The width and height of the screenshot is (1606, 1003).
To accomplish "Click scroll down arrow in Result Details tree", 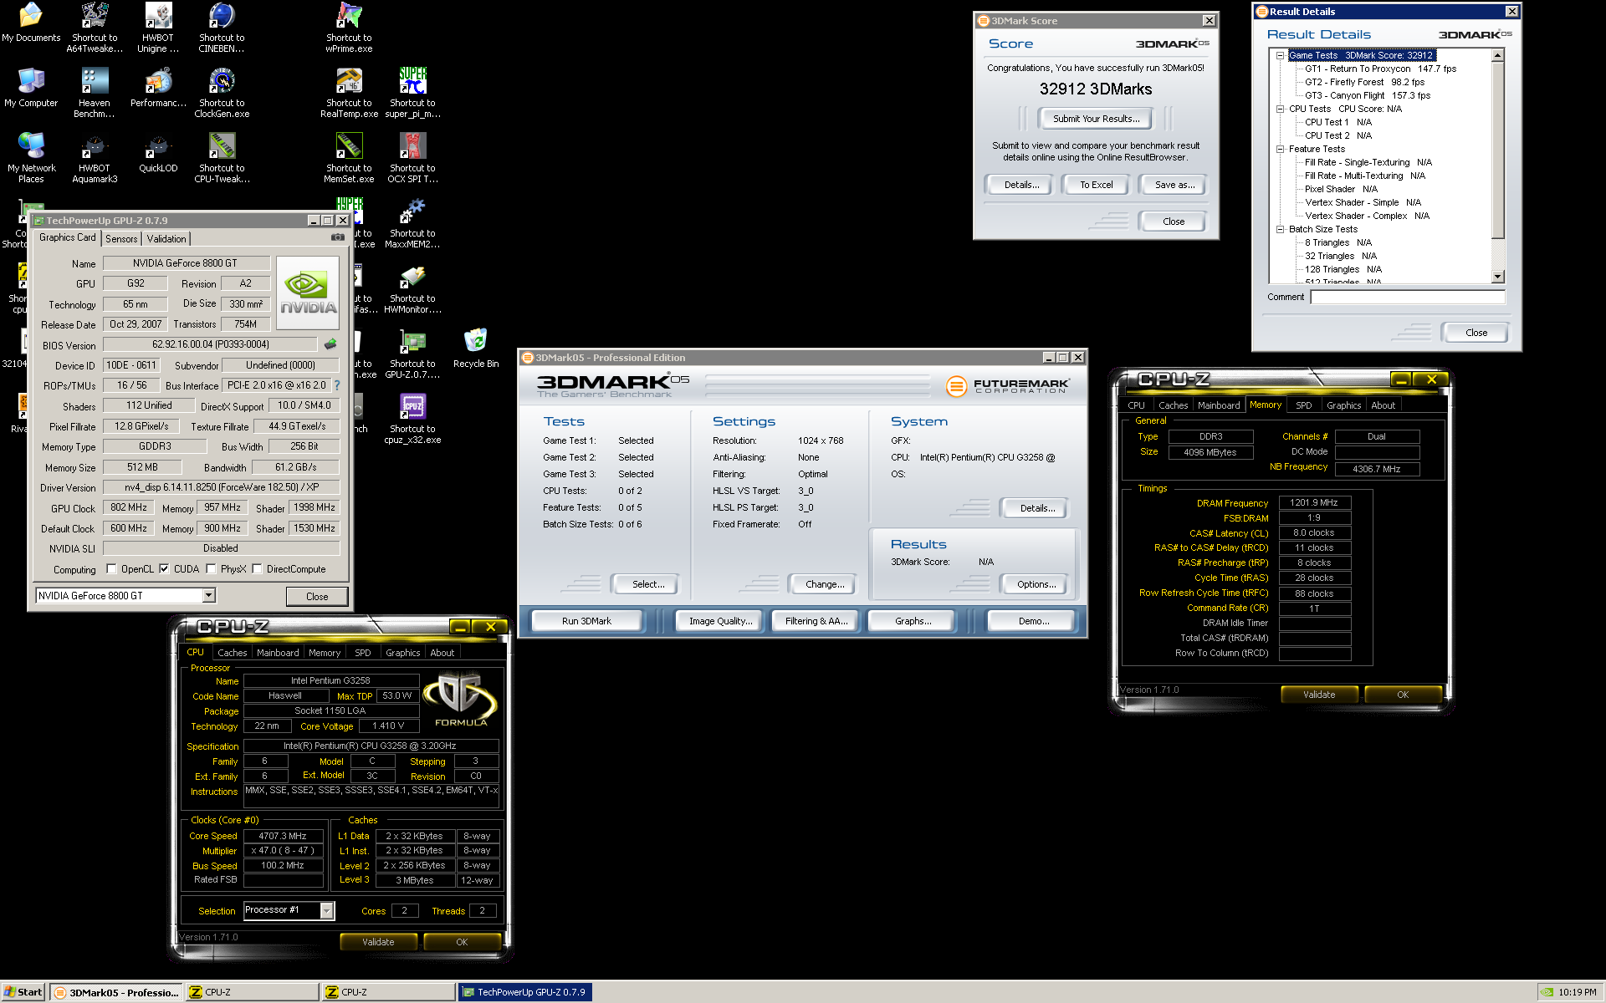I will point(1497,277).
